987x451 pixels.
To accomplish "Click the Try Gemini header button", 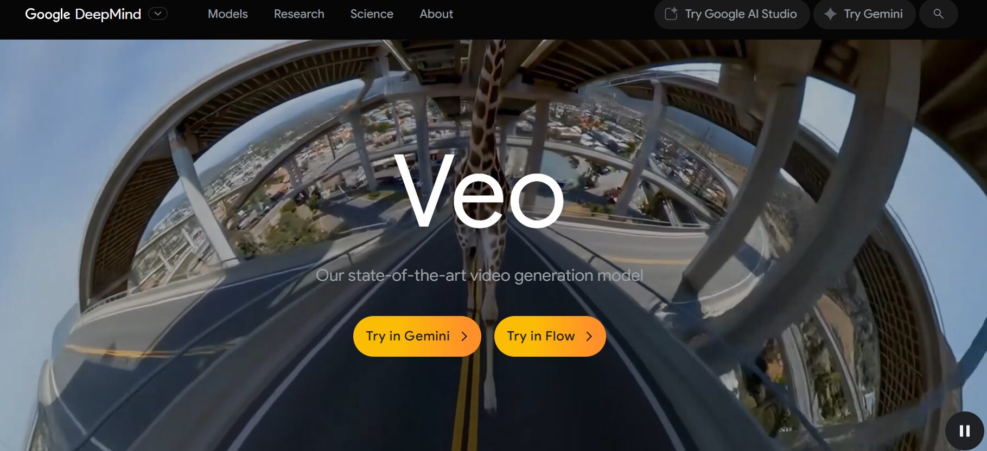I will pos(864,14).
